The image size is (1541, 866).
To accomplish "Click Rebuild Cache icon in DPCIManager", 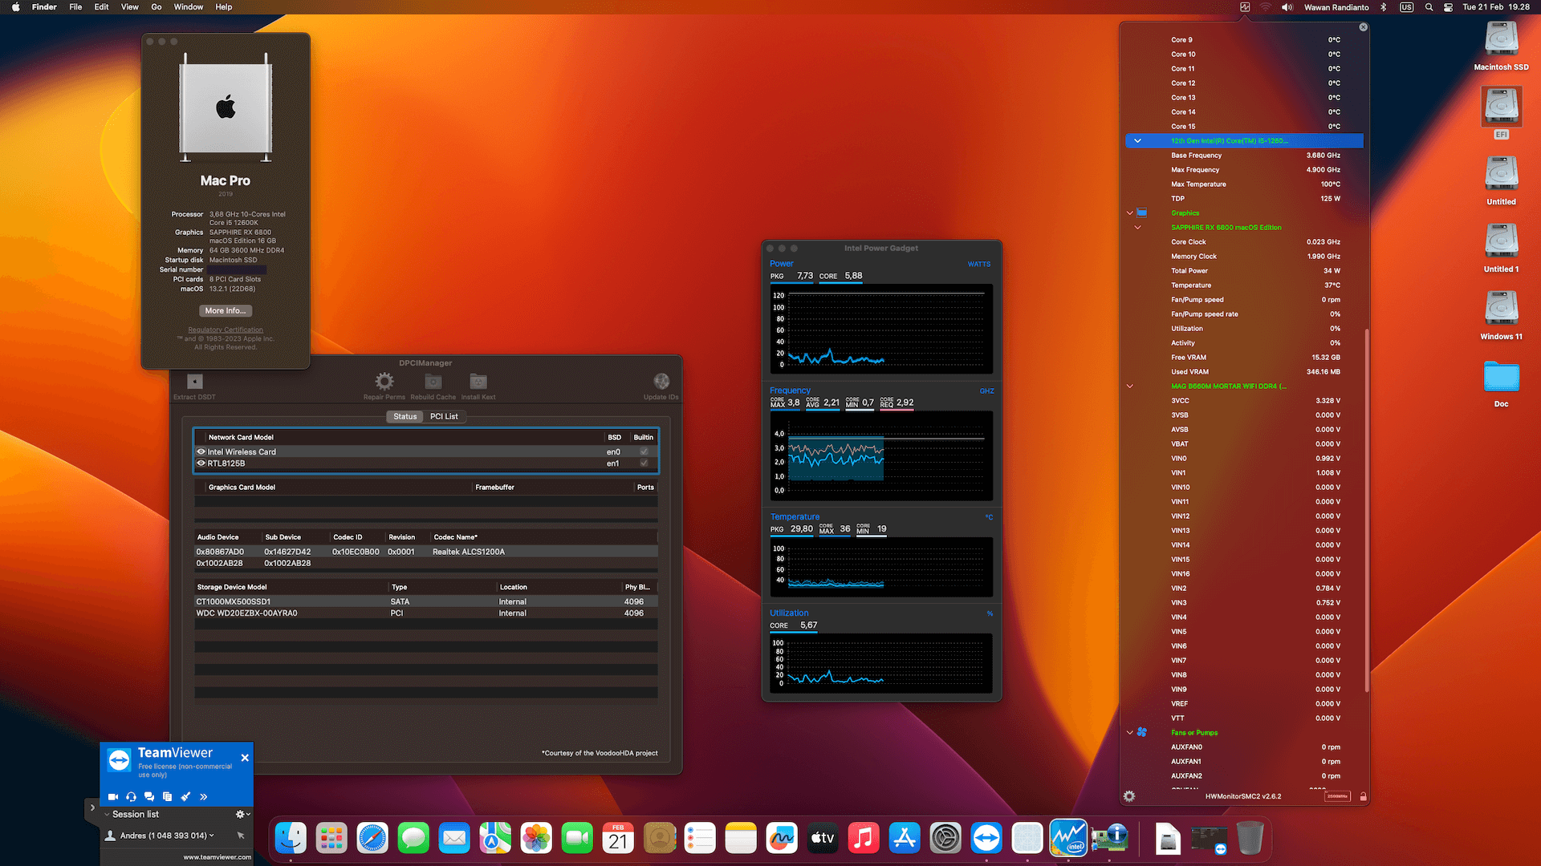I will (433, 382).
